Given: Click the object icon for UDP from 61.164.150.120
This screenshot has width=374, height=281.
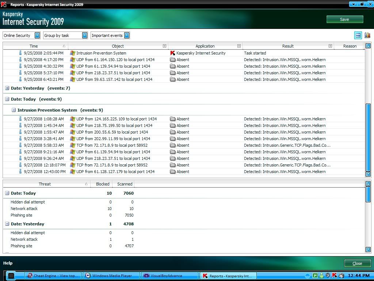Looking at the screenshot, I should pos(73,60).
